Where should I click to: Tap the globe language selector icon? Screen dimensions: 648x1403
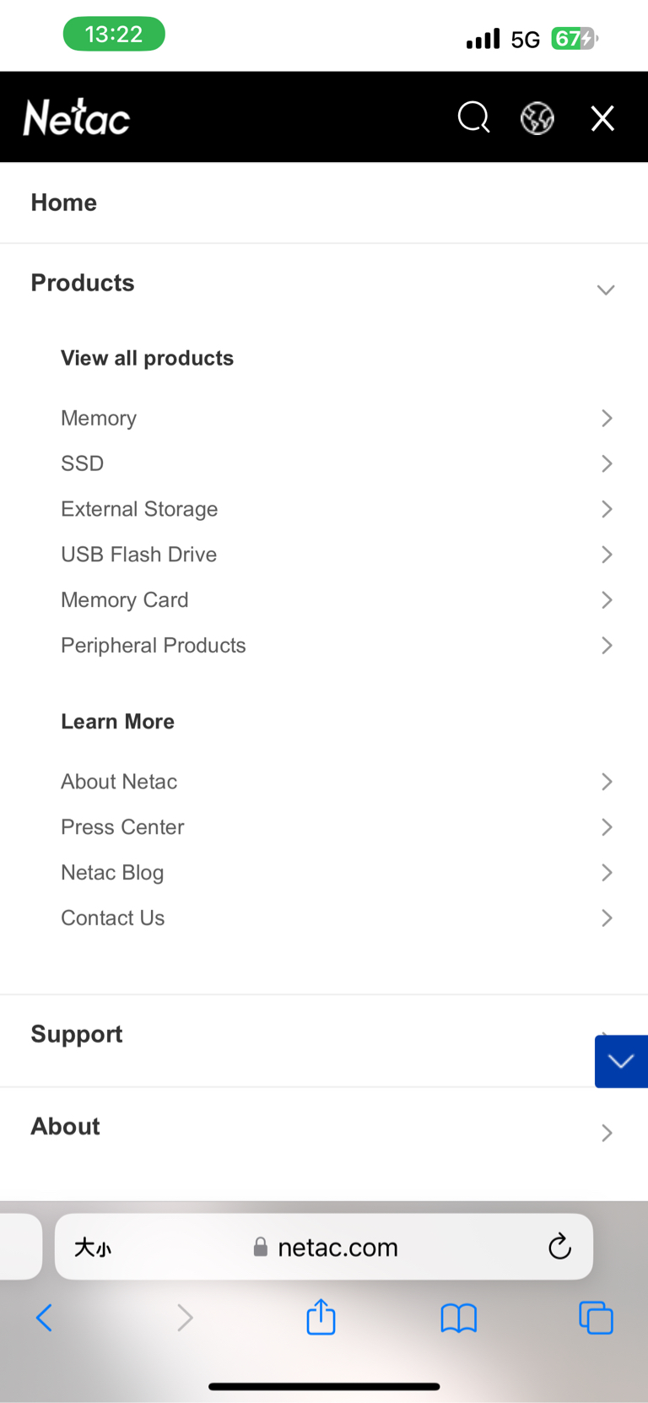pos(537,118)
